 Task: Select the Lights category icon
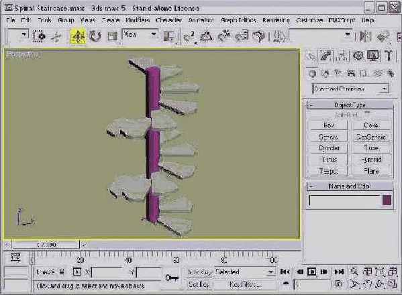click(x=338, y=74)
